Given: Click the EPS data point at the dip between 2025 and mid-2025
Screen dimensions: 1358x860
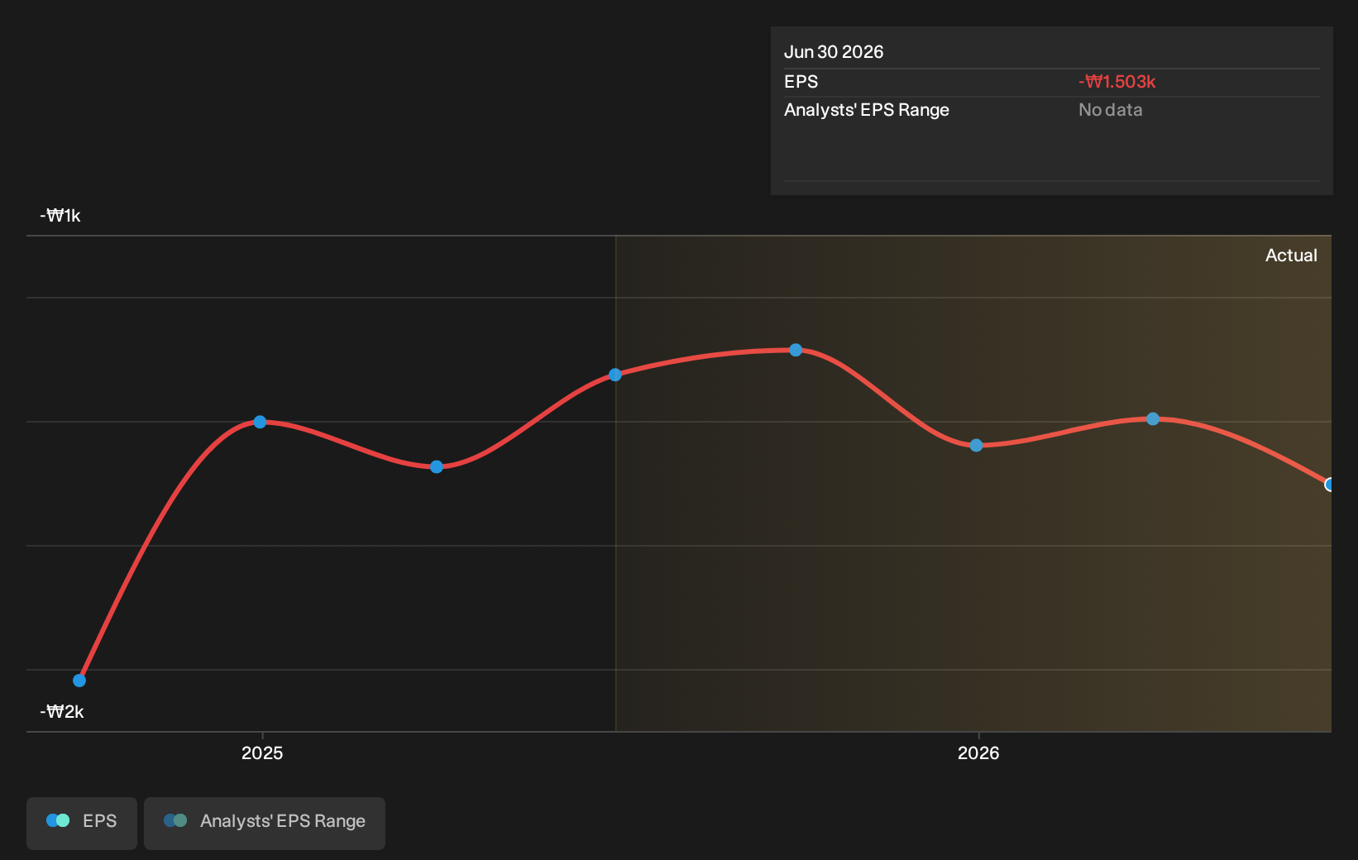Looking at the screenshot, I should 437,467.
